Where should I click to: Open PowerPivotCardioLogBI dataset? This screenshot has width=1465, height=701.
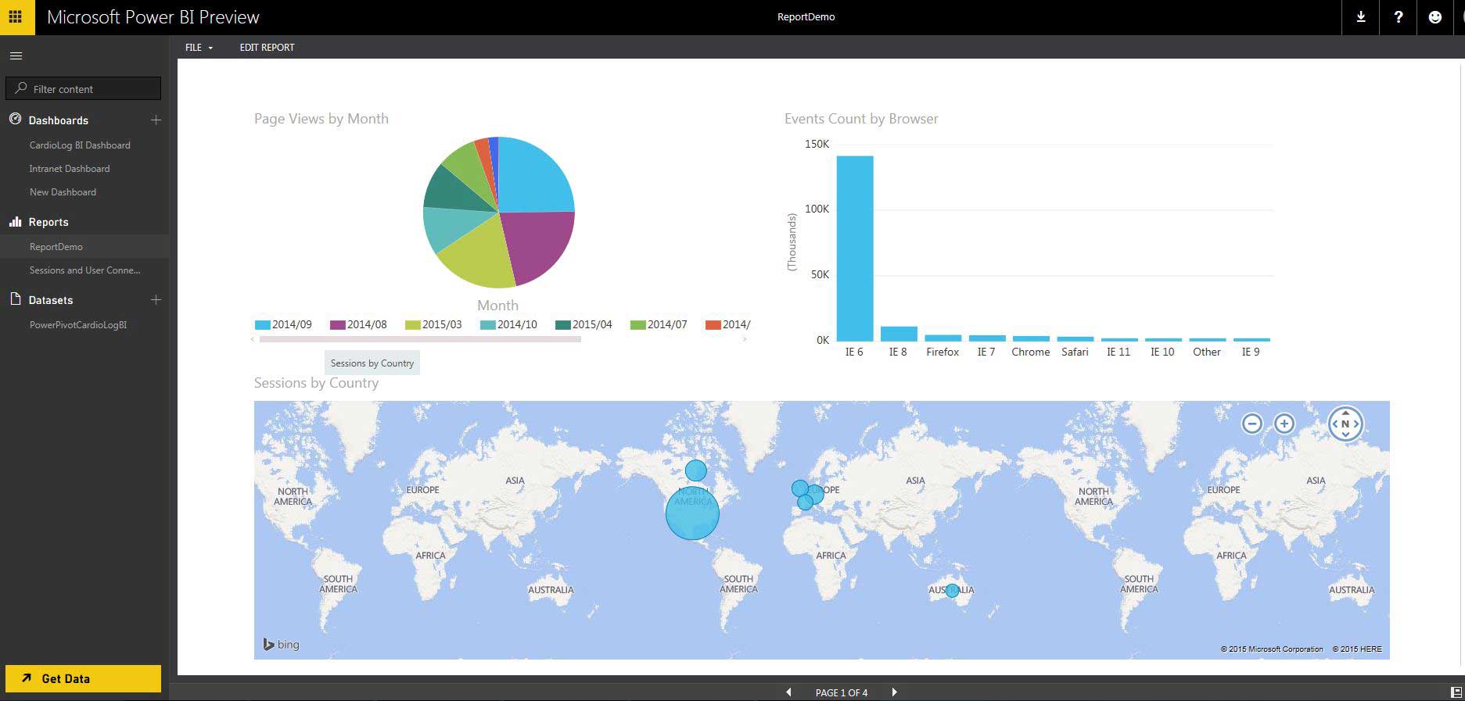tap(78, 325)
